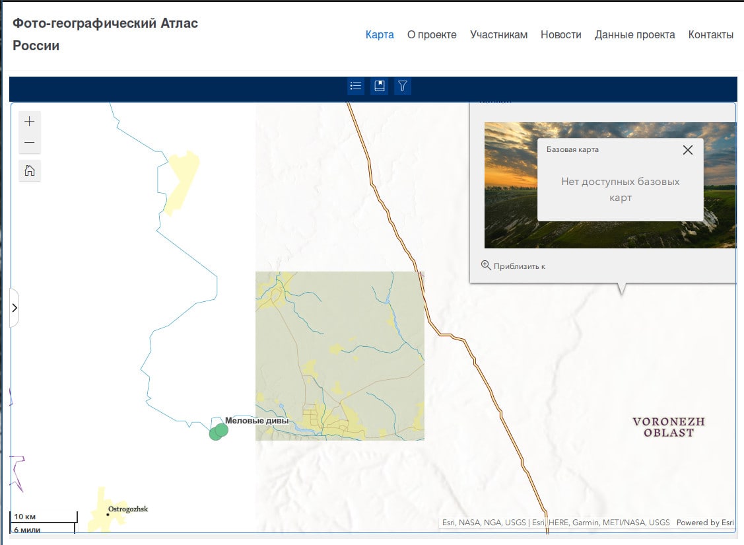Close the Базовая карта panel
This screenshot has height=545, width=744.
(687, 150)
